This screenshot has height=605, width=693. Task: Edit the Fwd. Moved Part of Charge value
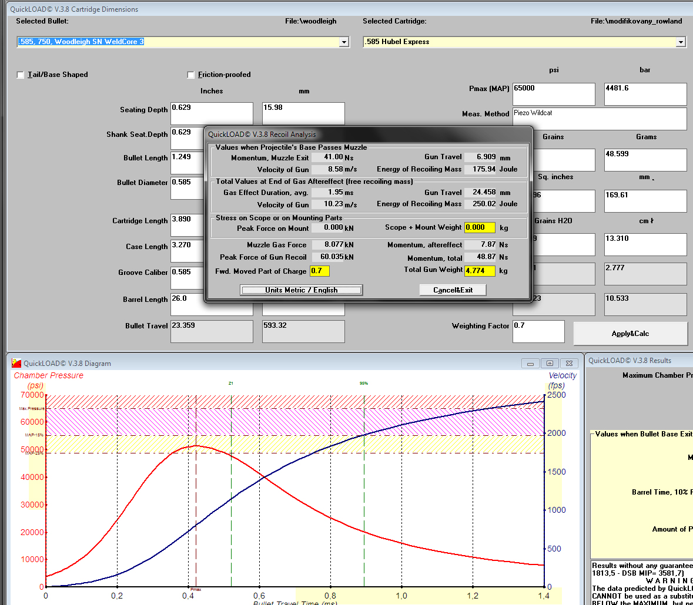click(x=320, y=271)
